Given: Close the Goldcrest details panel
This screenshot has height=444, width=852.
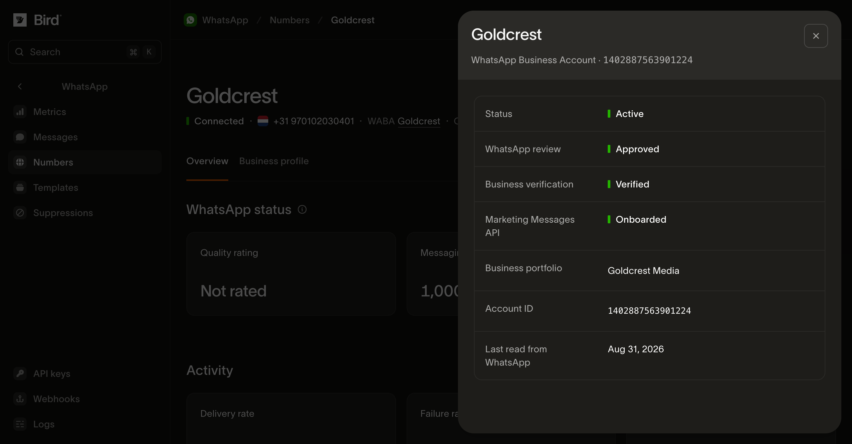Looking at the screenshot, I should point(816,36).
